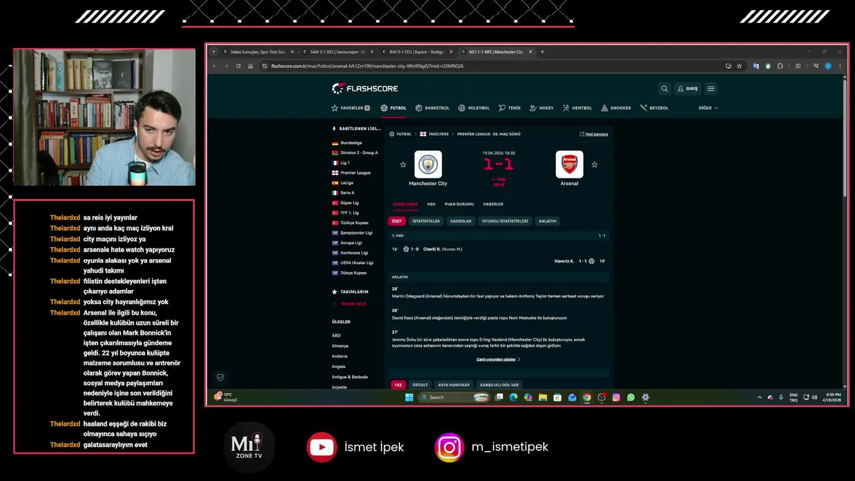Bookmark page with address bar star
This screenshot has width=855, height=481.
point(739,66)
